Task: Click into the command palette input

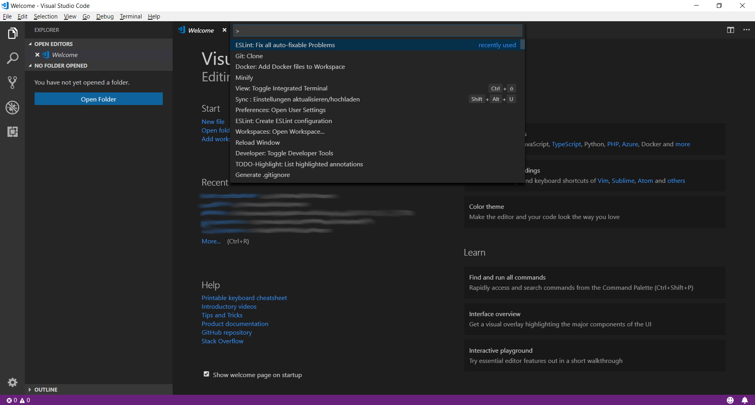Action: [x=377, y=31]
